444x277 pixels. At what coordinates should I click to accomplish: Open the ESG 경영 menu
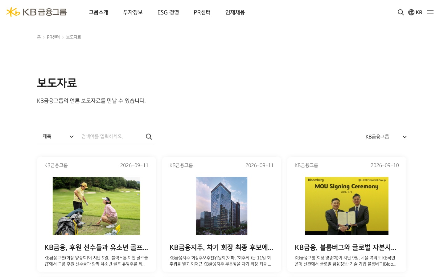(168, 12)
